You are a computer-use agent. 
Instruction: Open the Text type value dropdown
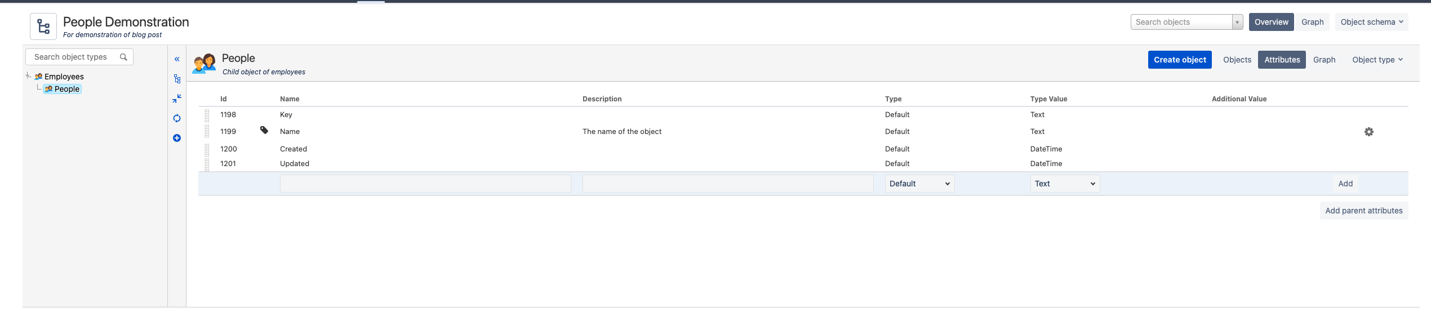click(x=1065, y=184)
